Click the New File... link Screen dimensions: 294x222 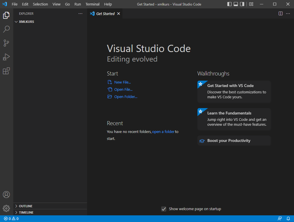[122, 82]
